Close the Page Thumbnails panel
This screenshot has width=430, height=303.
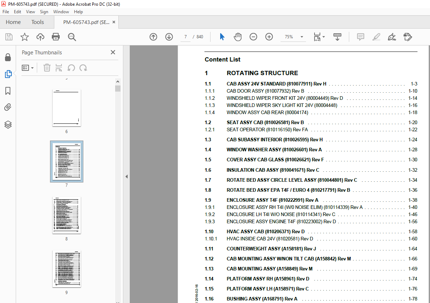click(113, 52)
